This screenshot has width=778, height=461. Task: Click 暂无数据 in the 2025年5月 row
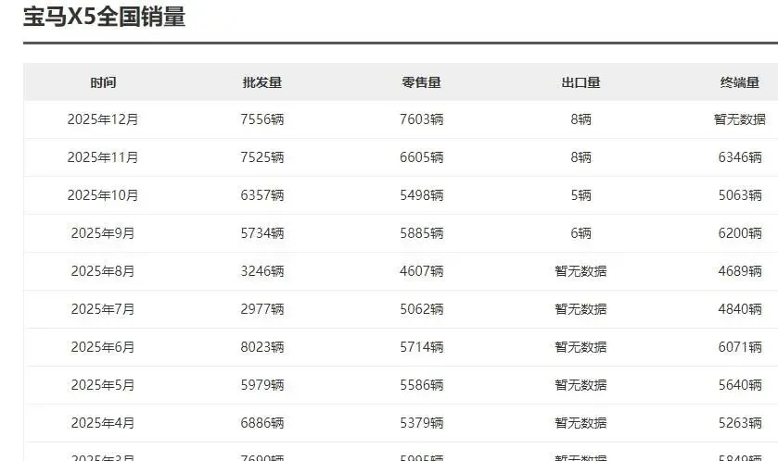(580, 385)
